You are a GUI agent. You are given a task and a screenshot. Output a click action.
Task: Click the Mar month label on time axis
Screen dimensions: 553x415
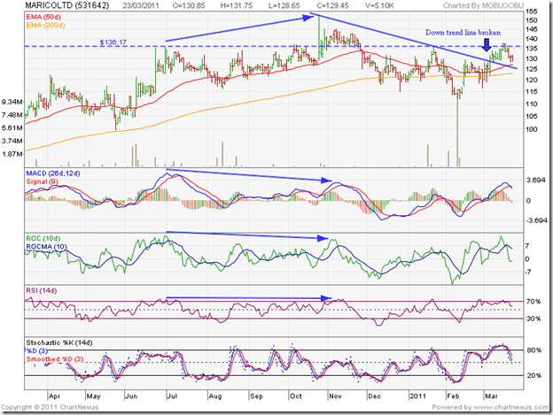pos(491,396)
